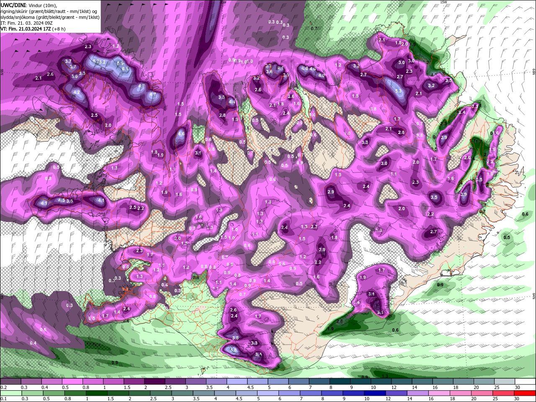Click the "14" label under the rain scale

(x=410, y=399)
